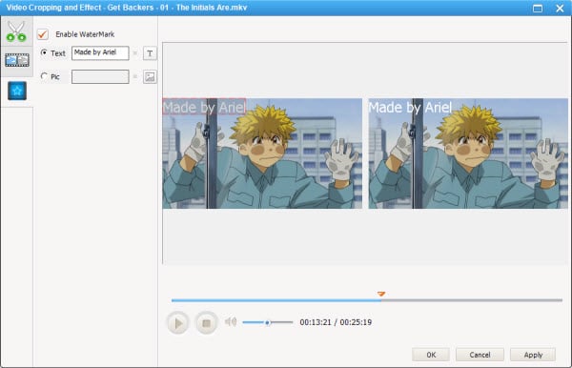572x368 pixels.
Task: Click the video seek progress bar
Action: click(367, 300)
